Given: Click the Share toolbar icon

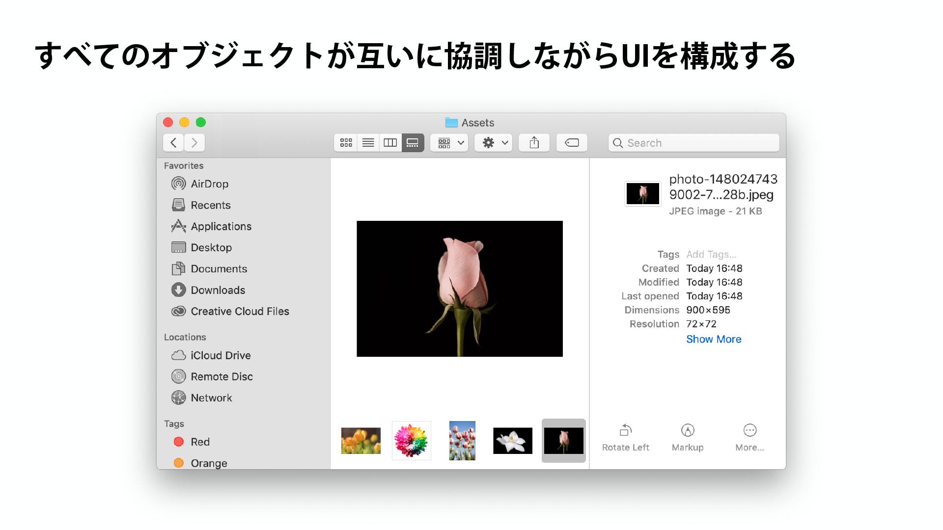Looking at the screenshot, I should click(x=534, y=143).
